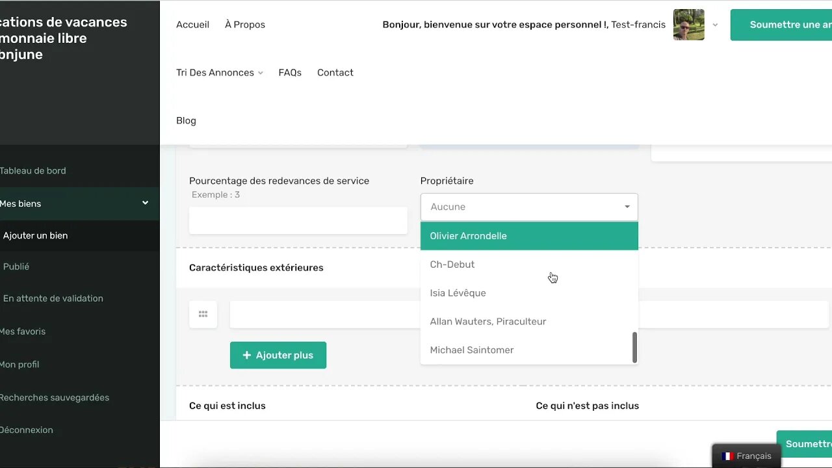Select Isia Lévêque in the dropdown

[458, 293]
